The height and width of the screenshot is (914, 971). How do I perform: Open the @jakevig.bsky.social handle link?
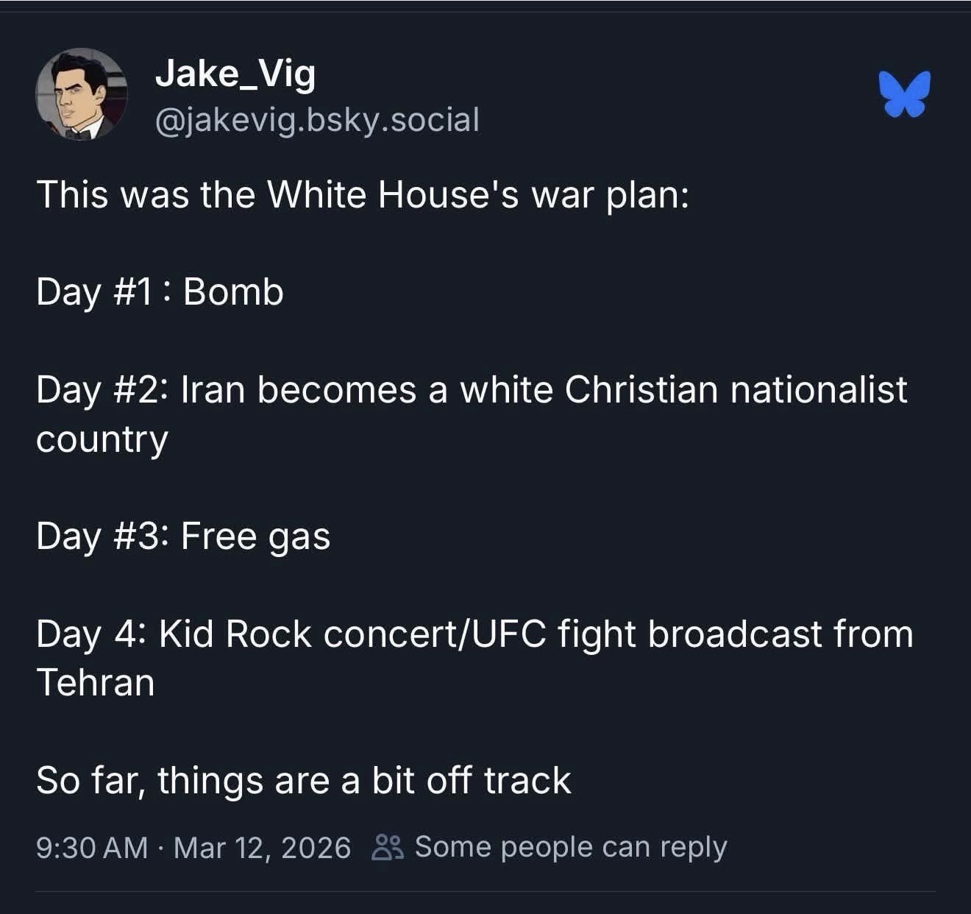click(x=317, y=119)
